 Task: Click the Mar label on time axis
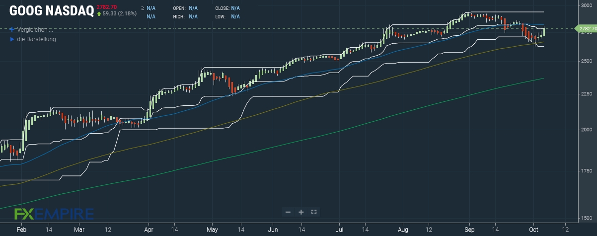[x=79, y=230]
